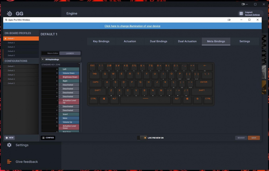Switch to the Key Bindings tab
Image resolution: width=269 pixels, height=171 pixels.
click(101, 41)
